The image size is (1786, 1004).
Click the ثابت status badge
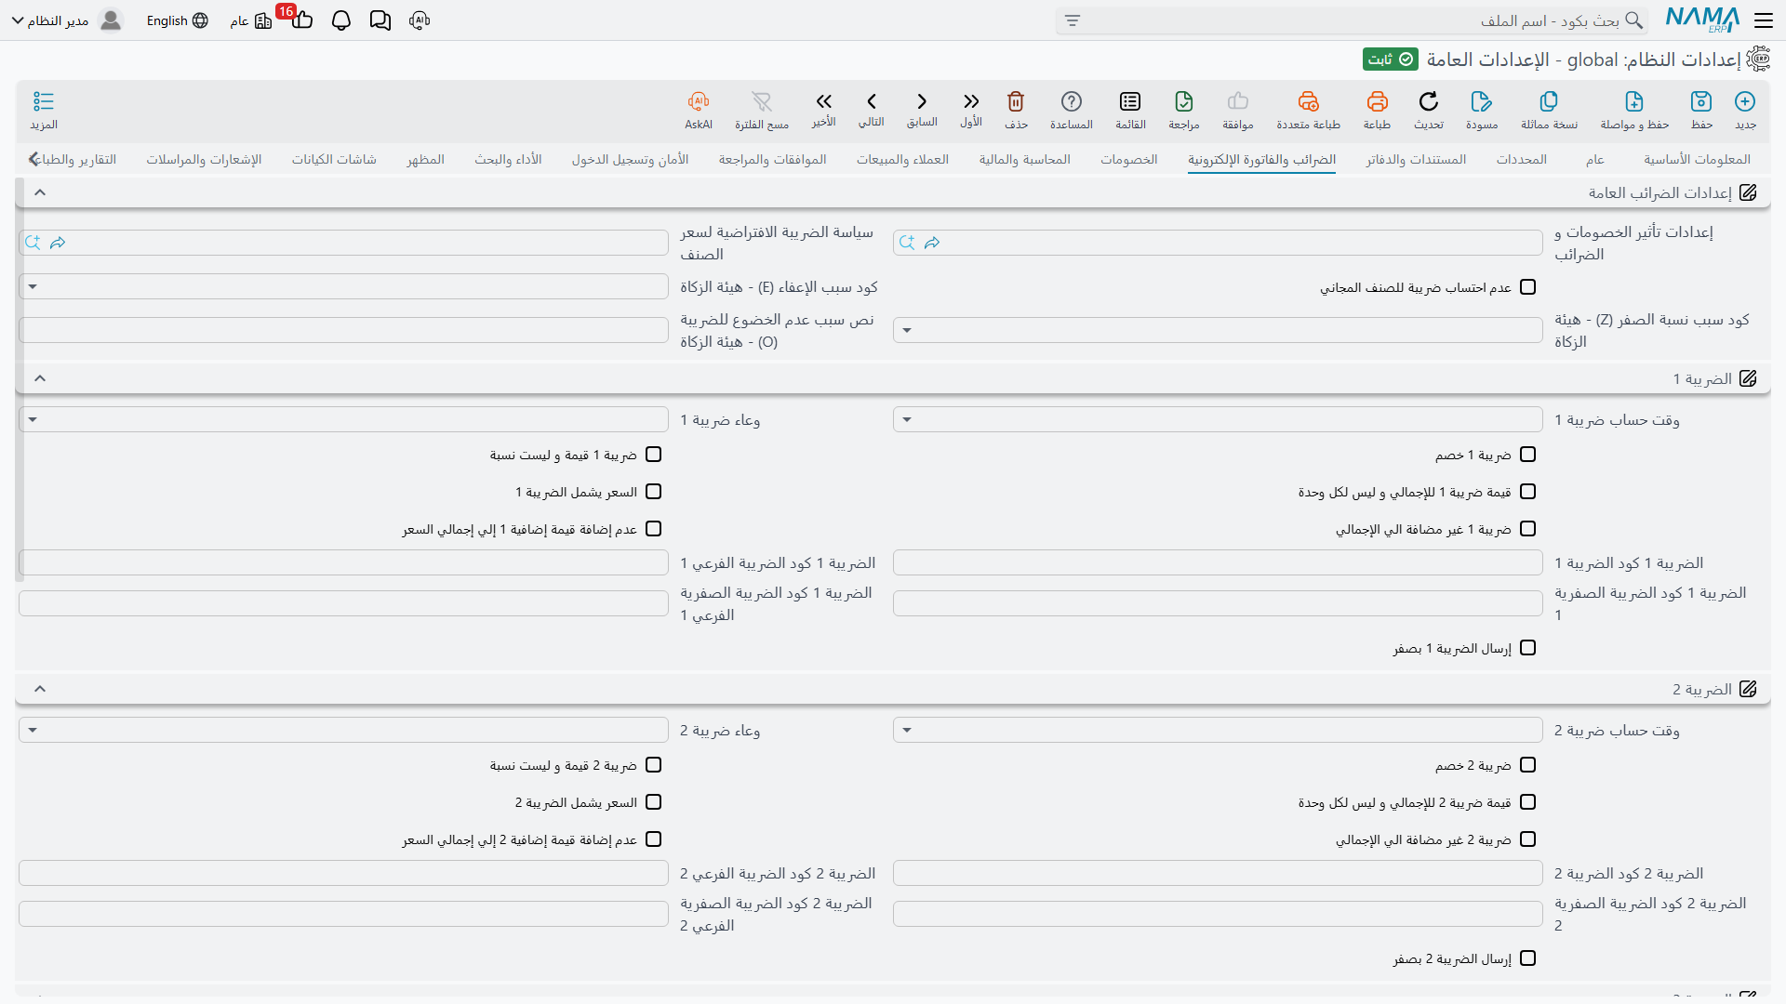[1391, 59]
